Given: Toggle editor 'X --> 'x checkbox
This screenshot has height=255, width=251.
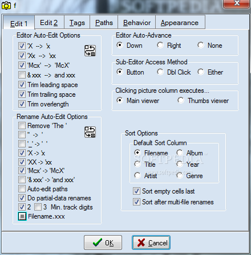Looking at the screenshot, I should click(x=22, y=46).
